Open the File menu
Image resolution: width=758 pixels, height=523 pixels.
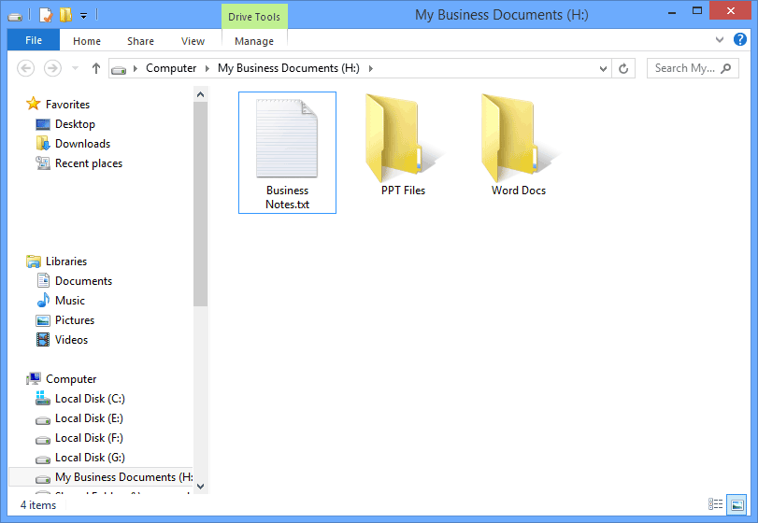click(x=34, y=40)
